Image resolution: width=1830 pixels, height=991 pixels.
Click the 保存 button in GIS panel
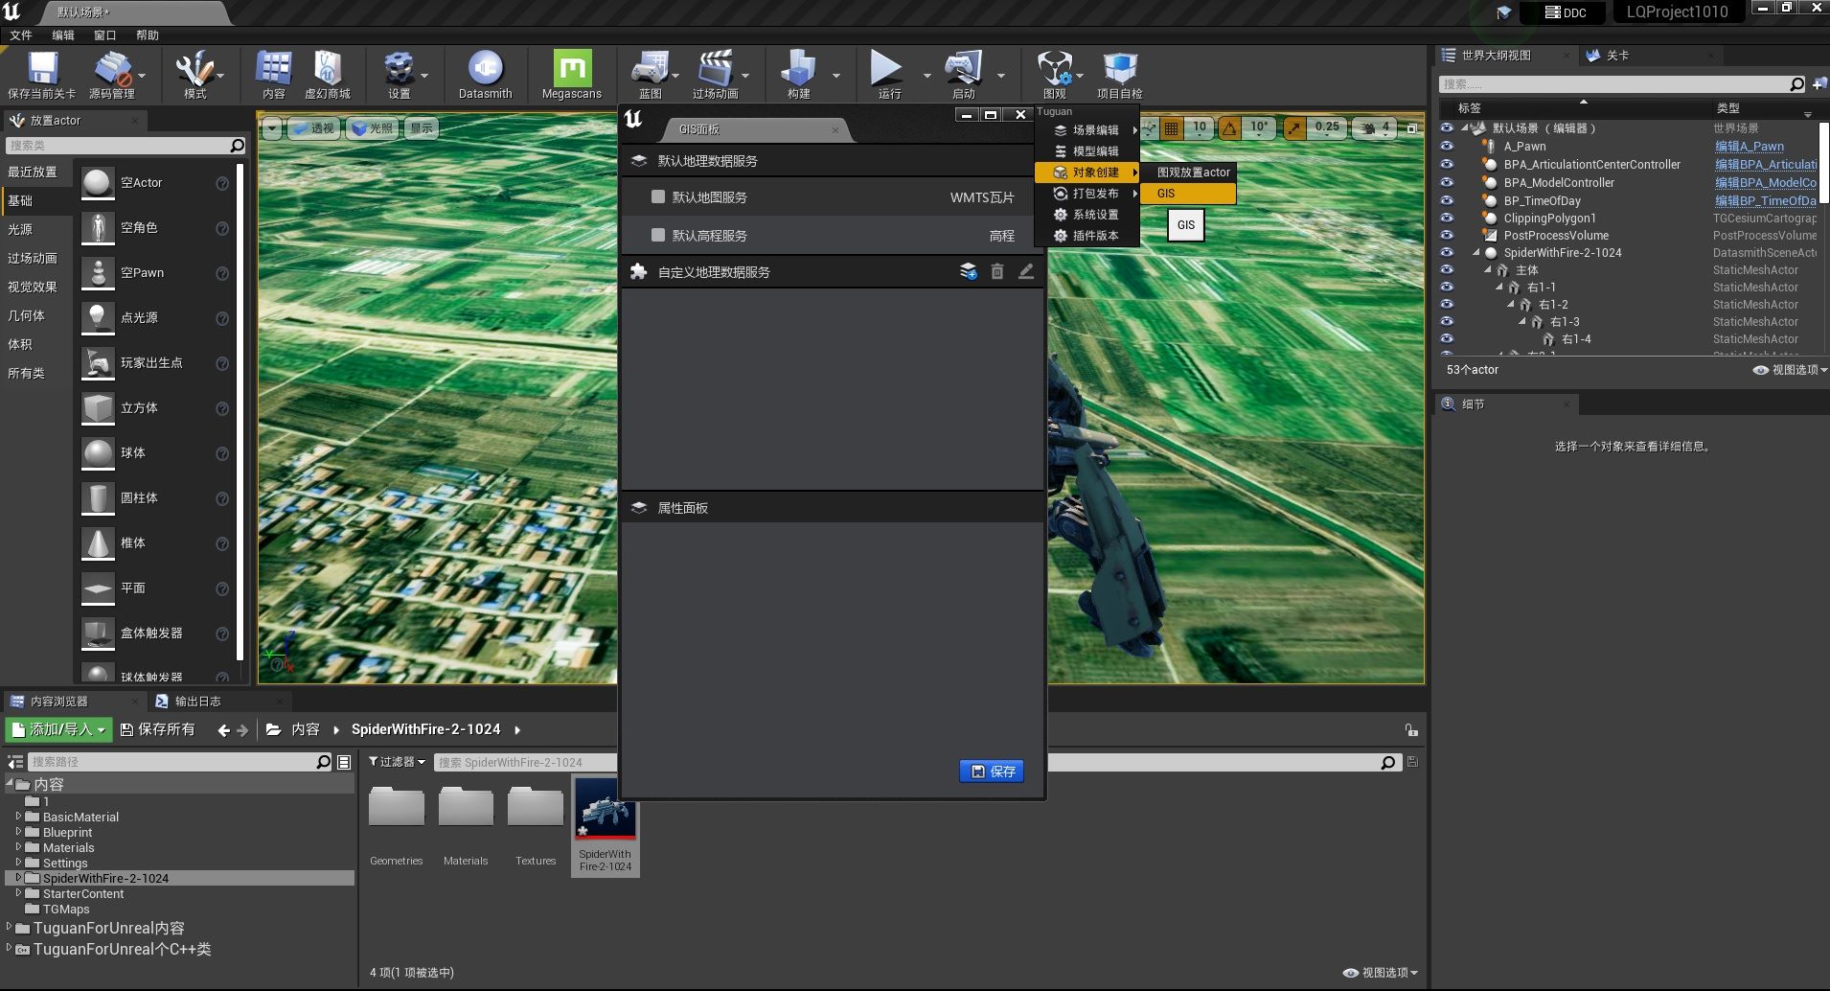click(992, 772)
